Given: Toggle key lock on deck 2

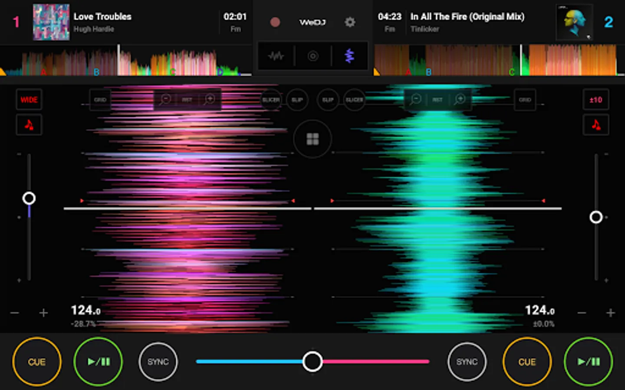Looking at the screenshot, I should click(596, 125).
